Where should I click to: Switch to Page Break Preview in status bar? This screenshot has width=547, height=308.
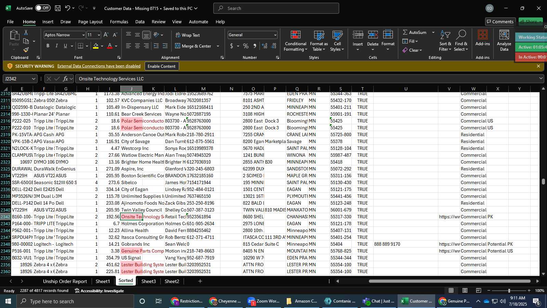pyautogui.click(x=479, y=291)
